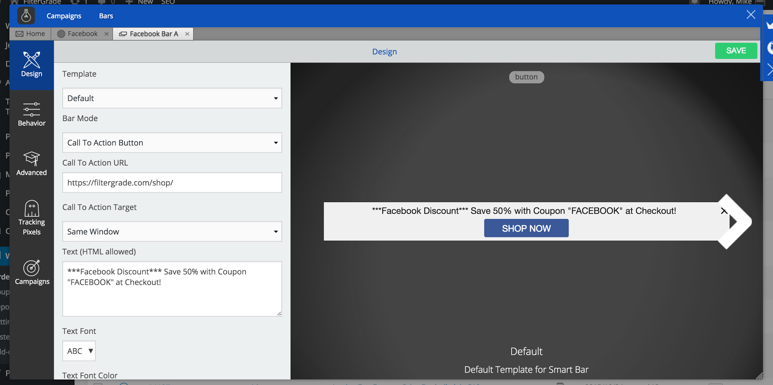Edit the Call To Action URL field
The height and width of the screenshot is (385, 773).
[172, 182]
